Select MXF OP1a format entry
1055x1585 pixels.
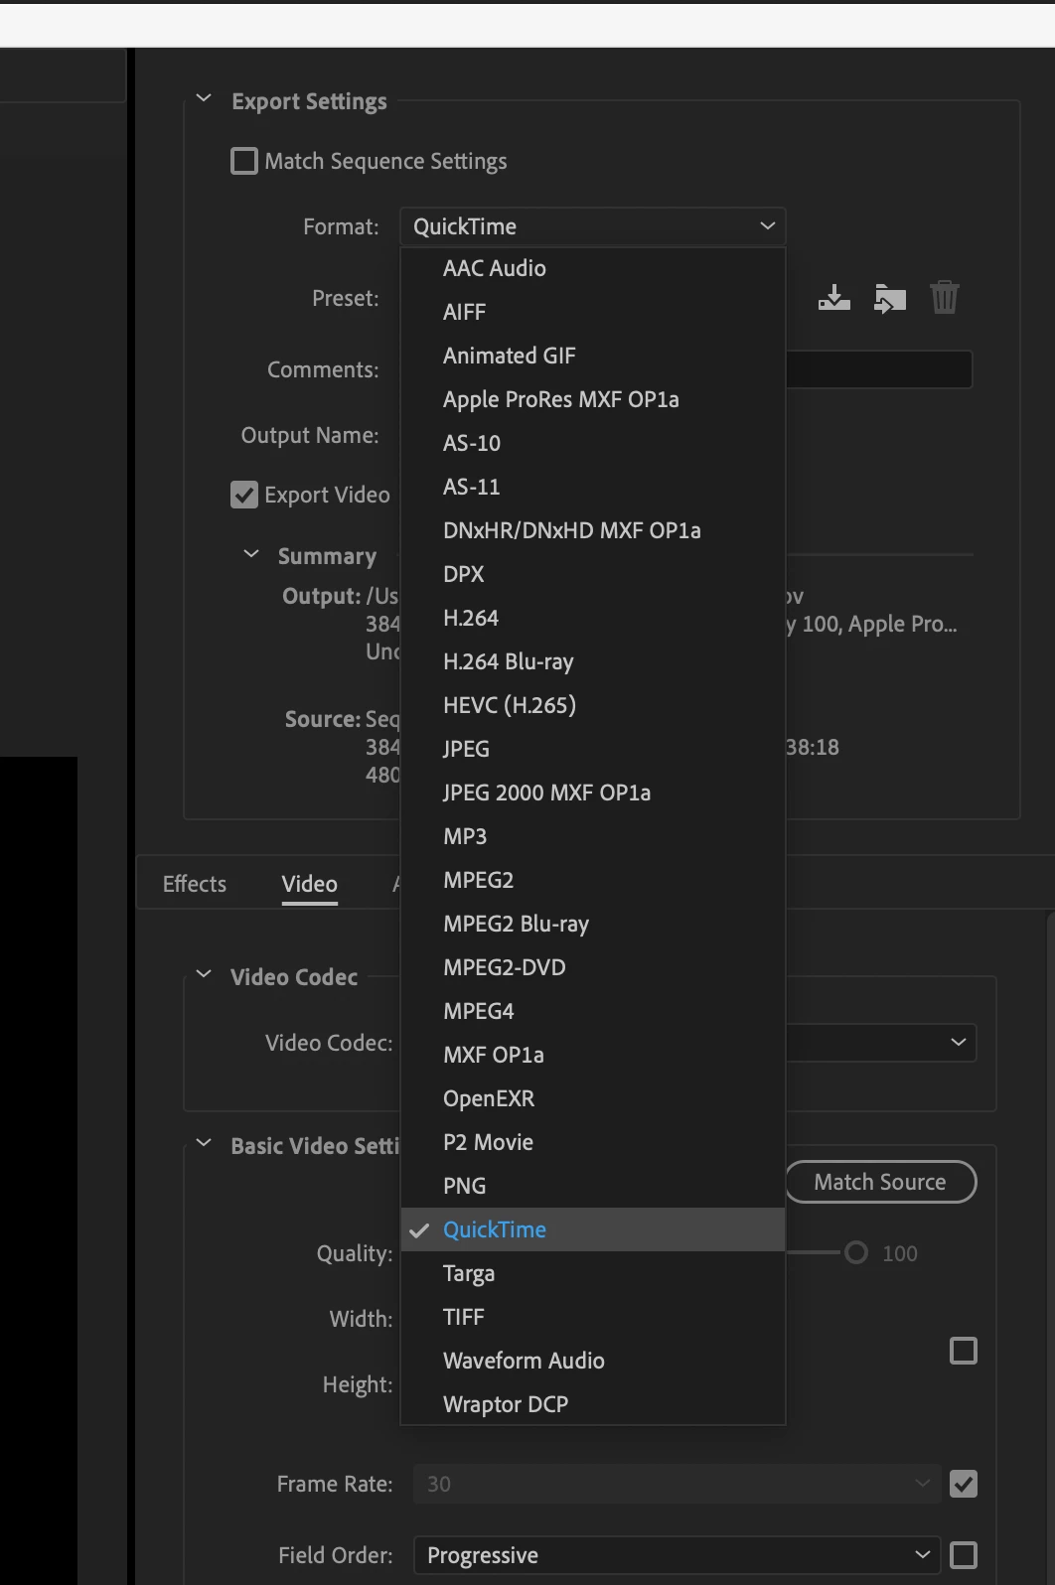point(593,1055)
